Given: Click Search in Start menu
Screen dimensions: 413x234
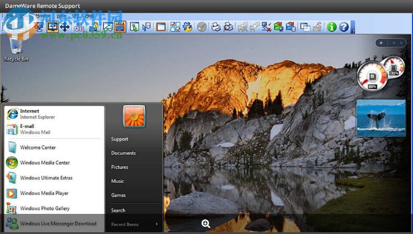Looking at the screenshot, I should pos(118,210).
